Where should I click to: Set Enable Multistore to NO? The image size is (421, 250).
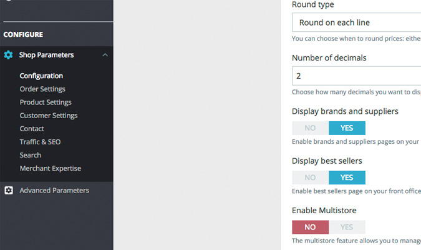tap(310, 227)
